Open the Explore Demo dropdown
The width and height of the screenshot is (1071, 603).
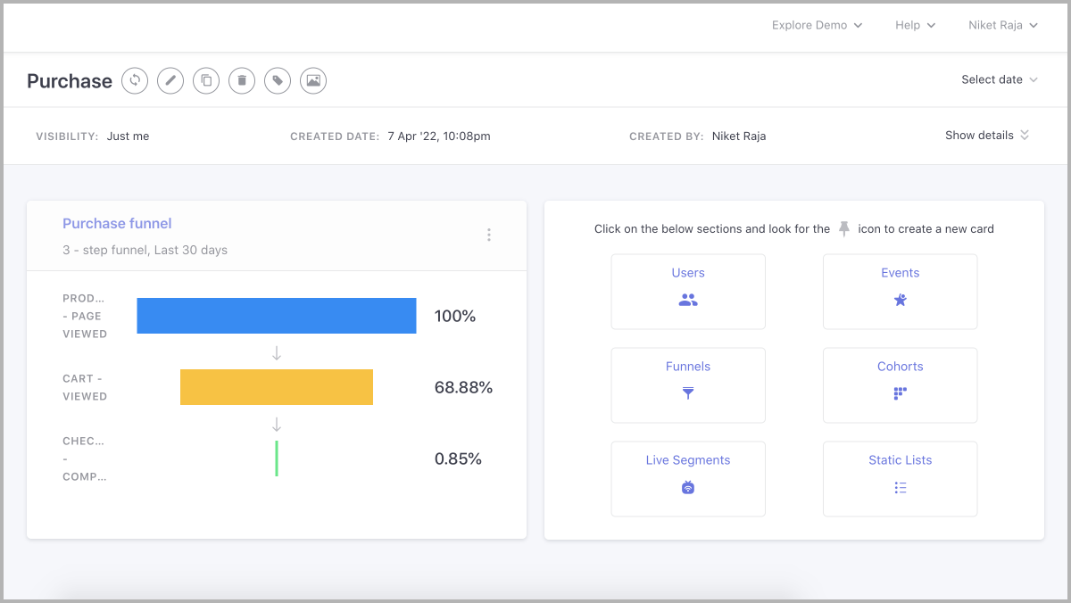click(817, 25)
